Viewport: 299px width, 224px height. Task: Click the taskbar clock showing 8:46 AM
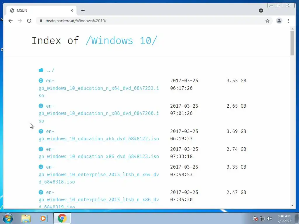(x=284, y=218)
